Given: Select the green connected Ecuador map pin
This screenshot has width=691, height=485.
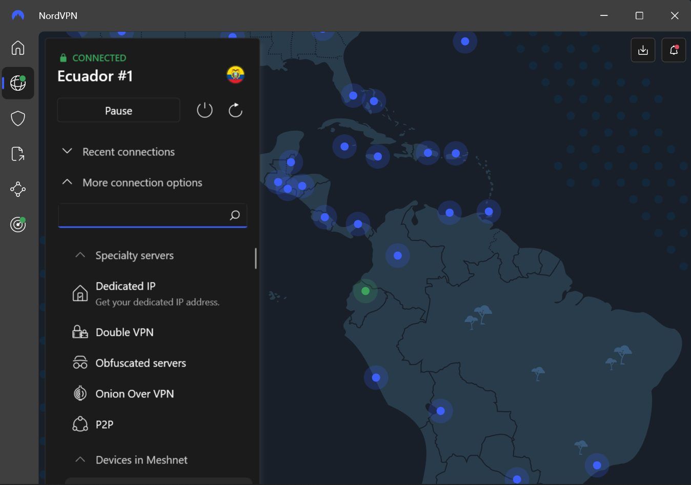Looking at the screenshot, I should click(x=365, y=291).
